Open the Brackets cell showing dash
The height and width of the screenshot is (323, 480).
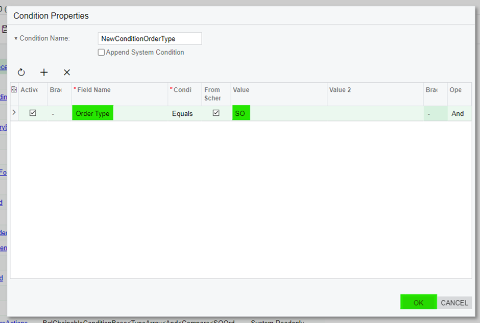53,113
